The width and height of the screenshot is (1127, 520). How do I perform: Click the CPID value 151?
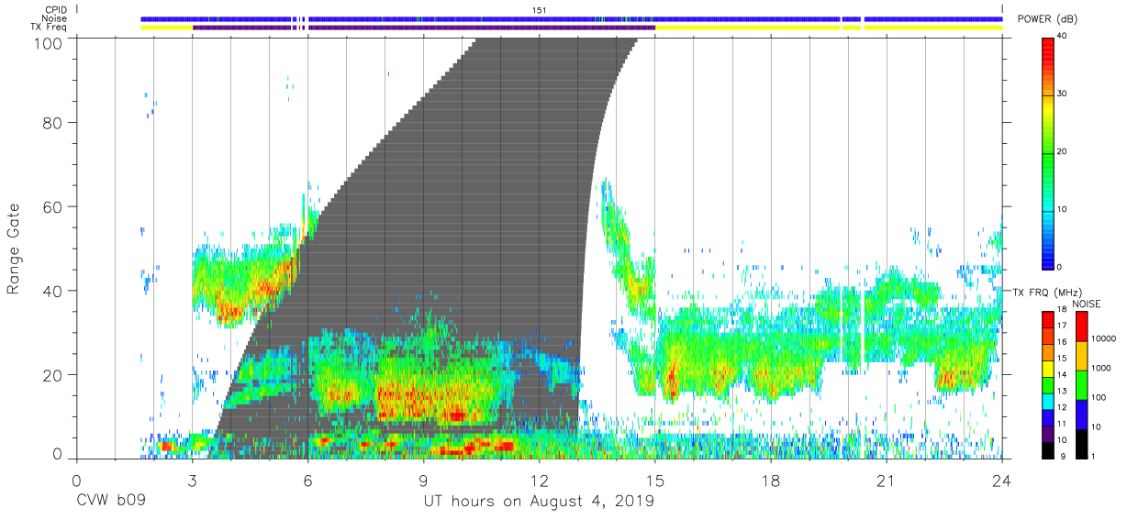pos(540,9)
